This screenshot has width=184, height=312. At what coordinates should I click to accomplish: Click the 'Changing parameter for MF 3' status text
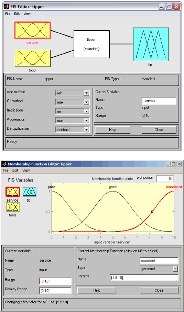coord(36,302)
